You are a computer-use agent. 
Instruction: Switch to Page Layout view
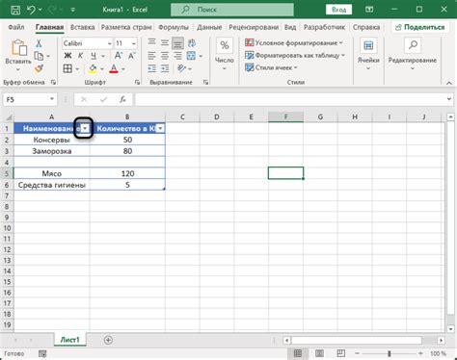point(319,353)
